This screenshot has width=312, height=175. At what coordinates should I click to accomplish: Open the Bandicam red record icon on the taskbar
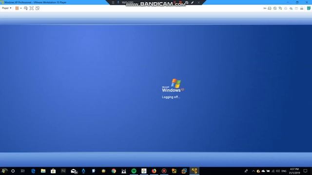click(x=164, y=171)
